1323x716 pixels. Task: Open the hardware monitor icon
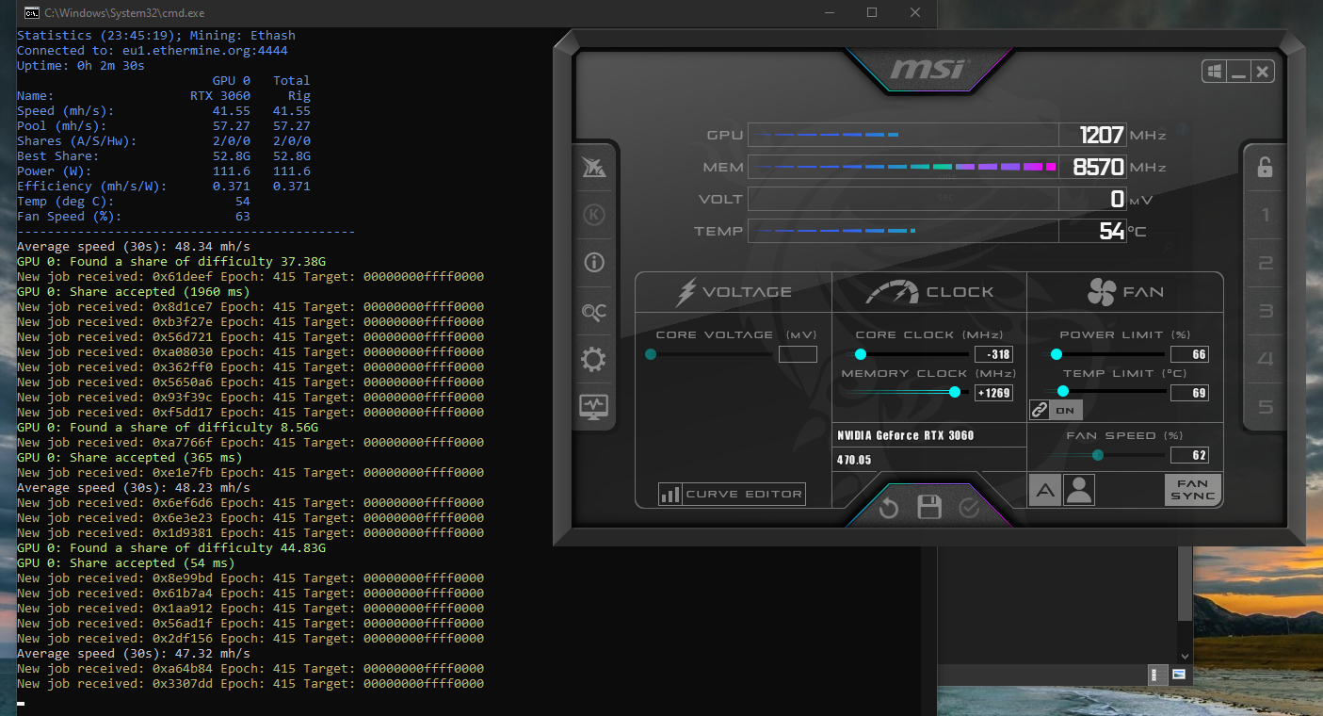click(594, 407)
